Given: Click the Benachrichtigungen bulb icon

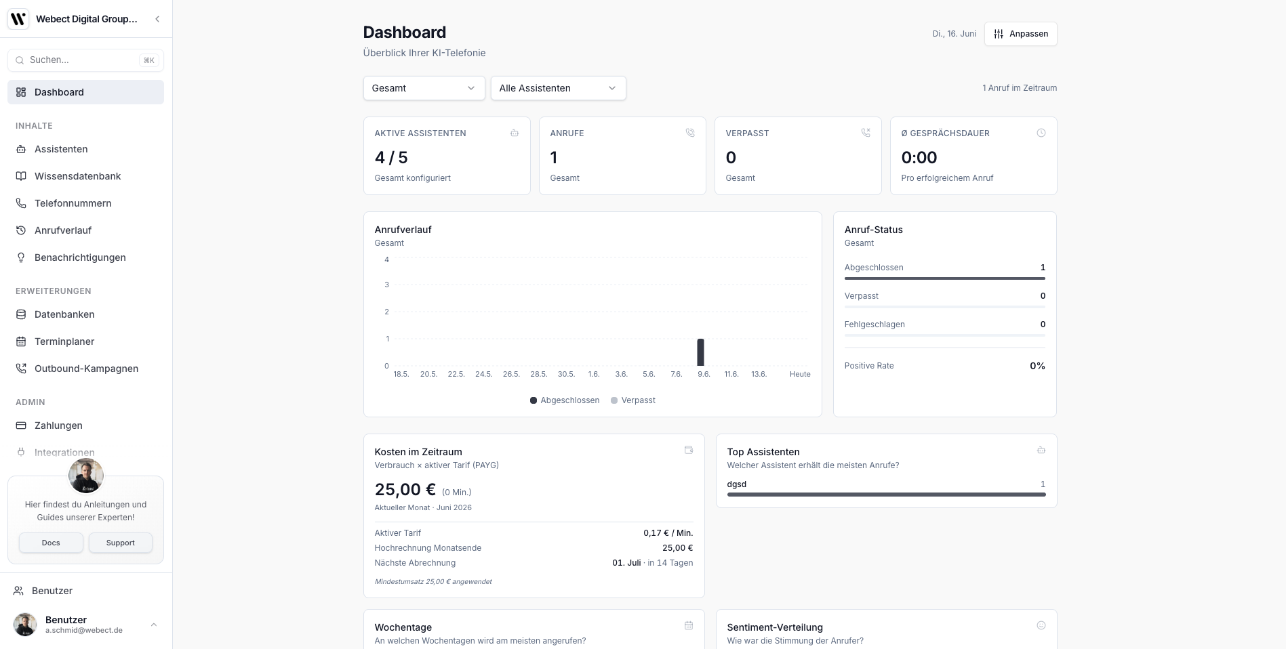Looking at the screenshot, I should [21, 257].
